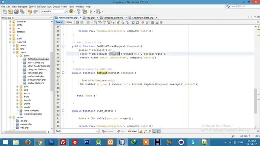Open Firefox from the taskbar
Screen dimensions: 260x146
28,142
